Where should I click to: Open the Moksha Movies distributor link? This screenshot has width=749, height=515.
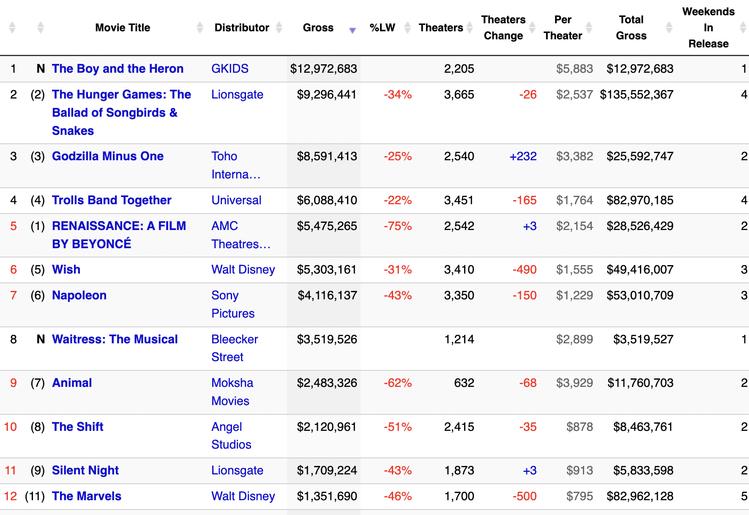pos(232,392)
